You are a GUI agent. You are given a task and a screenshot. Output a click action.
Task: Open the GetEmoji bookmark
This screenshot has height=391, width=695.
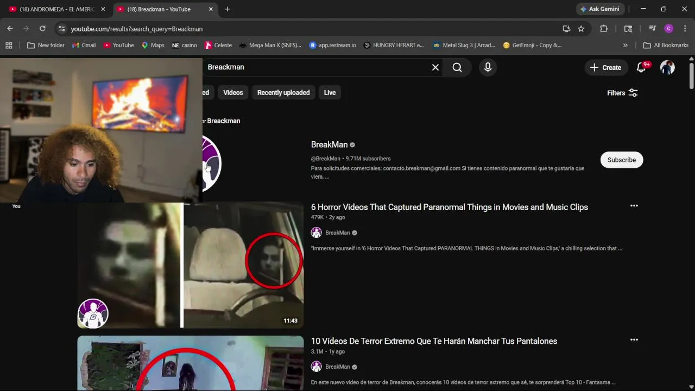pos(532,45)
